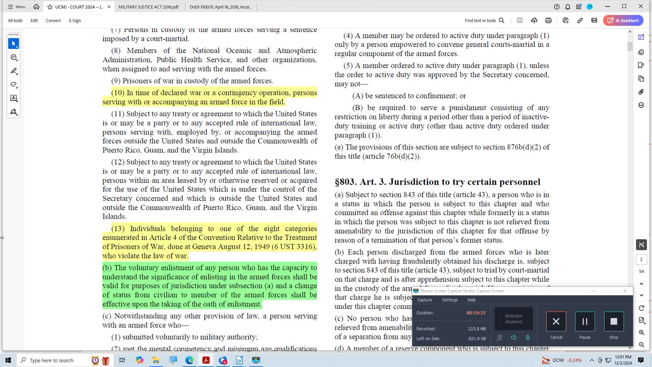
Task: Rotate the page view clockwise
Action: [641, 308]
